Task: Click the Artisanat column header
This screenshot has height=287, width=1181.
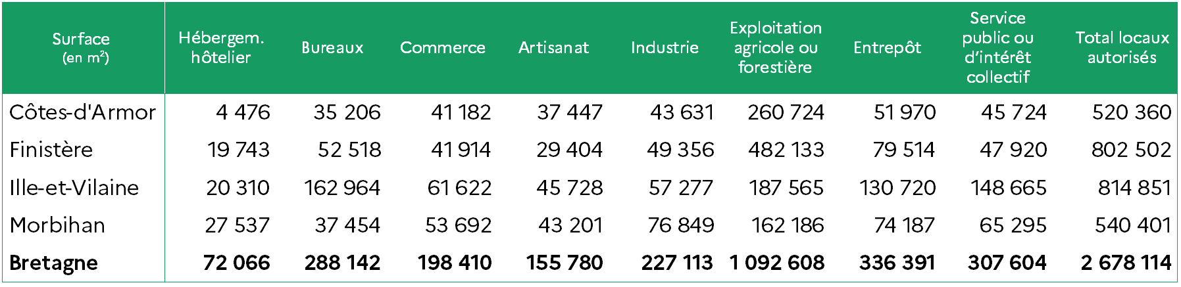Action: [x=554, y=48]
